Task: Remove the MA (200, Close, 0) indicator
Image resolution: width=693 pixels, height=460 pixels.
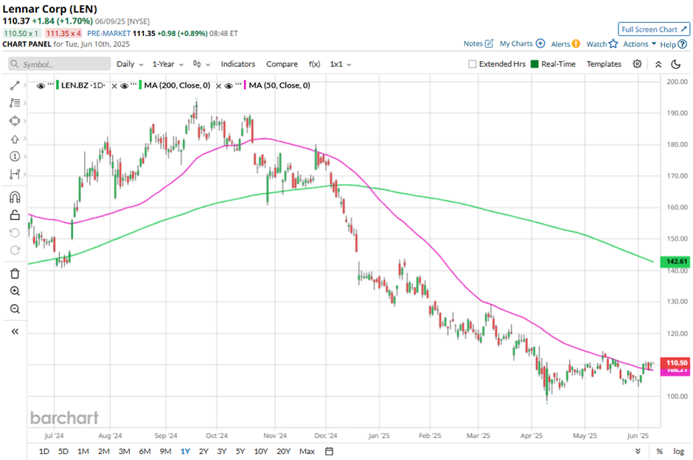Action: (x=218, y=86)
